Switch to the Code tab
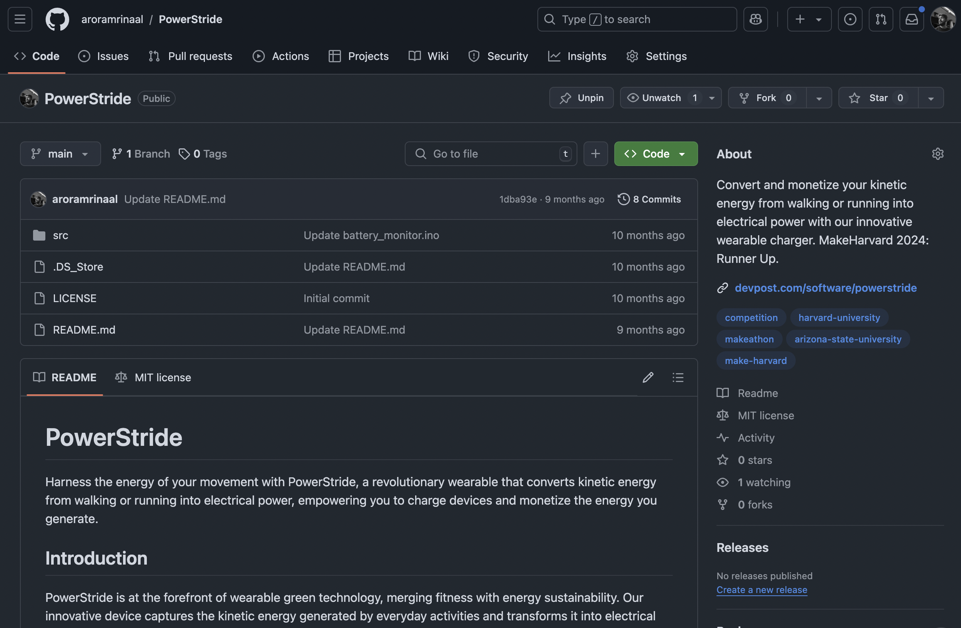Viewport: 961px width, 628px height. [37, 56]
